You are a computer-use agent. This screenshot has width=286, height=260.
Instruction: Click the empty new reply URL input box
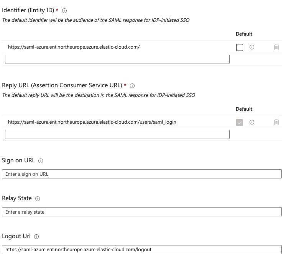(x=117, y=134)
